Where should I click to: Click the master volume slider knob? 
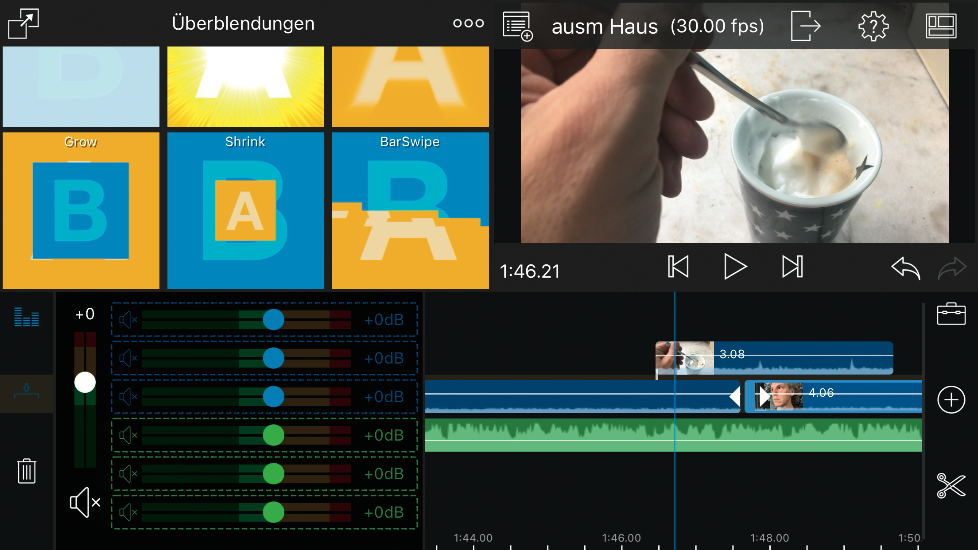(85, 382)
